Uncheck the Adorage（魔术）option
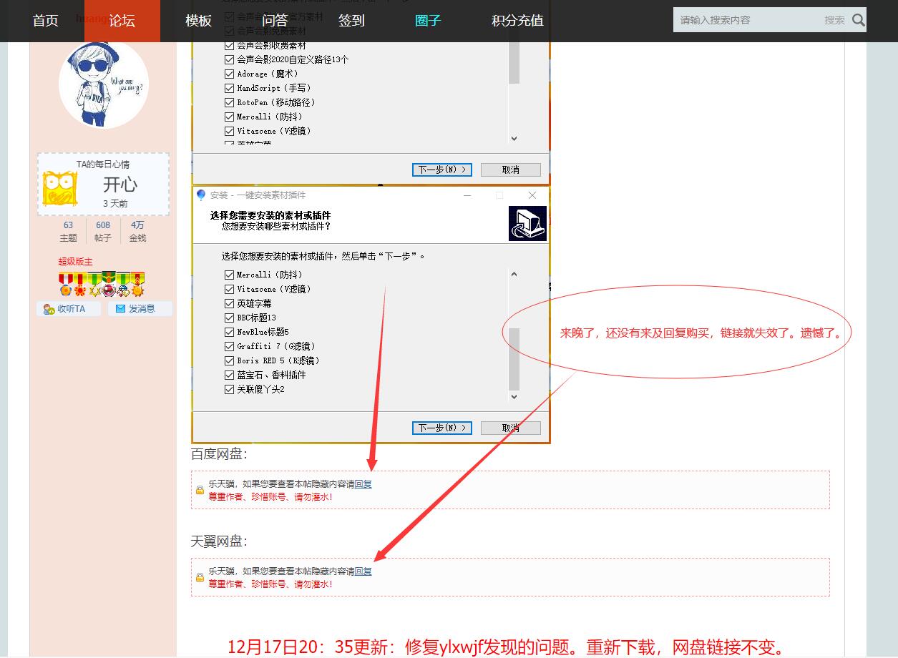The height and width of the screenshot is (658, 898). pyautogui.click(x=229, y=74)
